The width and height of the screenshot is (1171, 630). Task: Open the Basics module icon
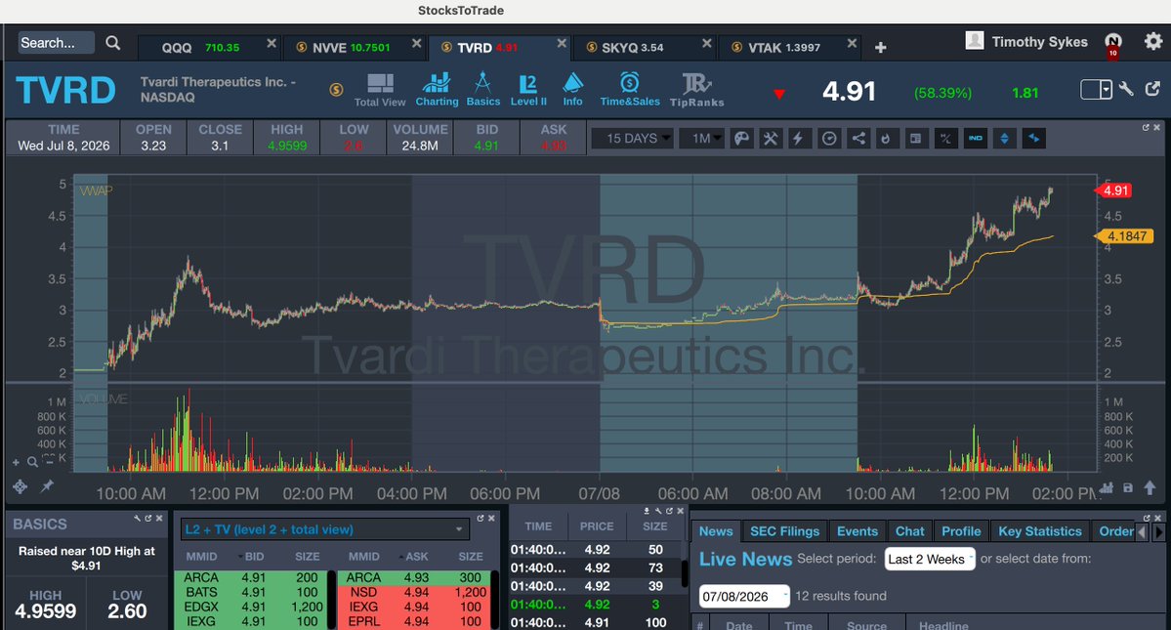482,90
